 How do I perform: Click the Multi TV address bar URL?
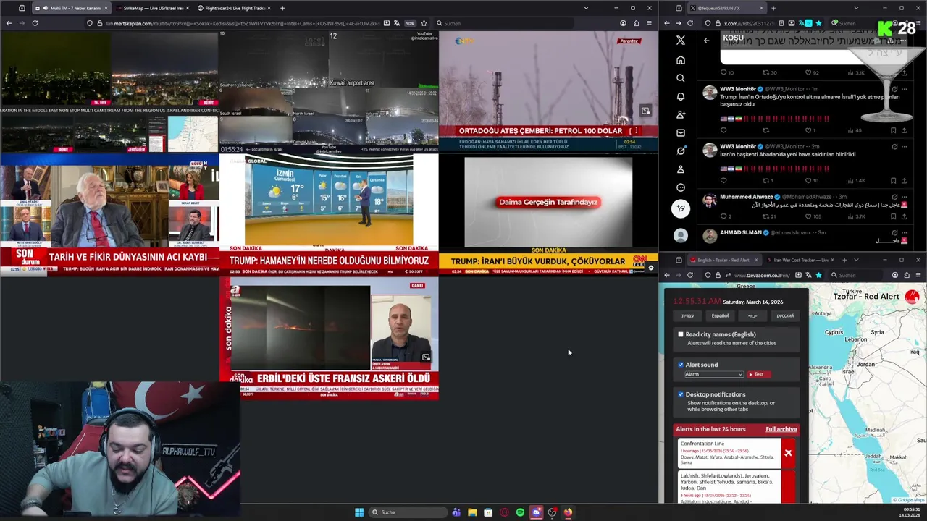click(x=243, y=23)
